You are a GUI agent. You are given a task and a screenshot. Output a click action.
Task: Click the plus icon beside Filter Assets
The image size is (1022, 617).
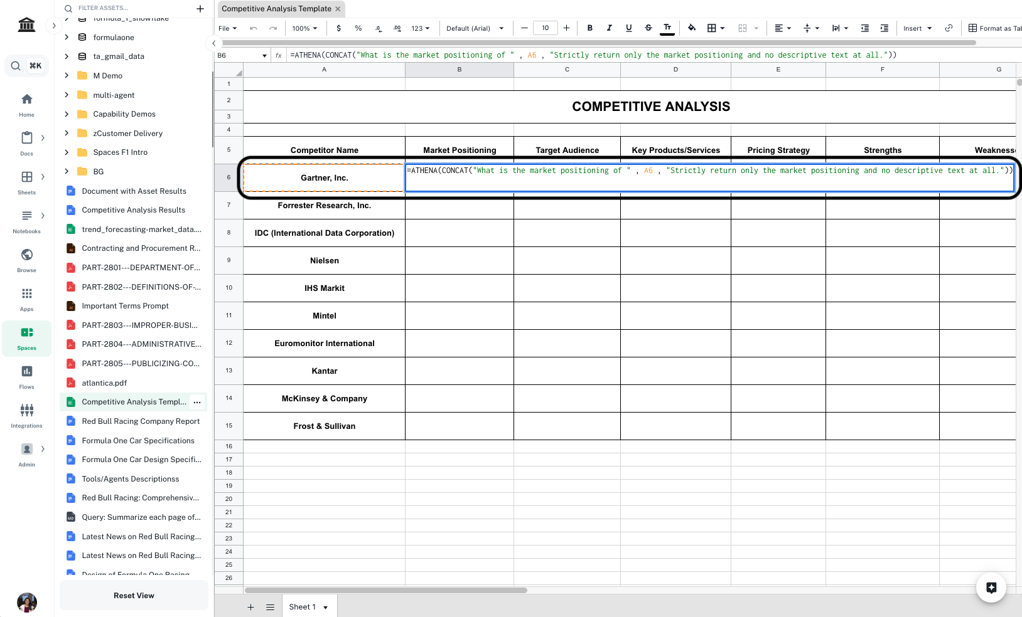pyautogui.click(x=200, y=8)
